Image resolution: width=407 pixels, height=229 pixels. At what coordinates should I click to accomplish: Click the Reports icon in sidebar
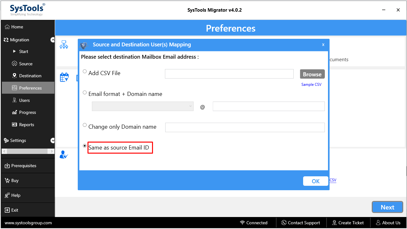coord(14,125)
